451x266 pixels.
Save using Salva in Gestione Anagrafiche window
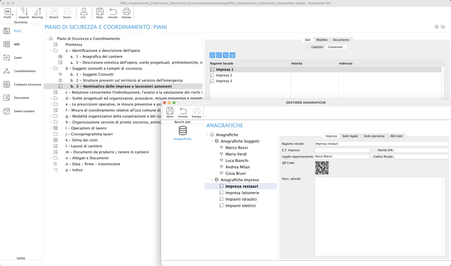[x=170, y=111]
